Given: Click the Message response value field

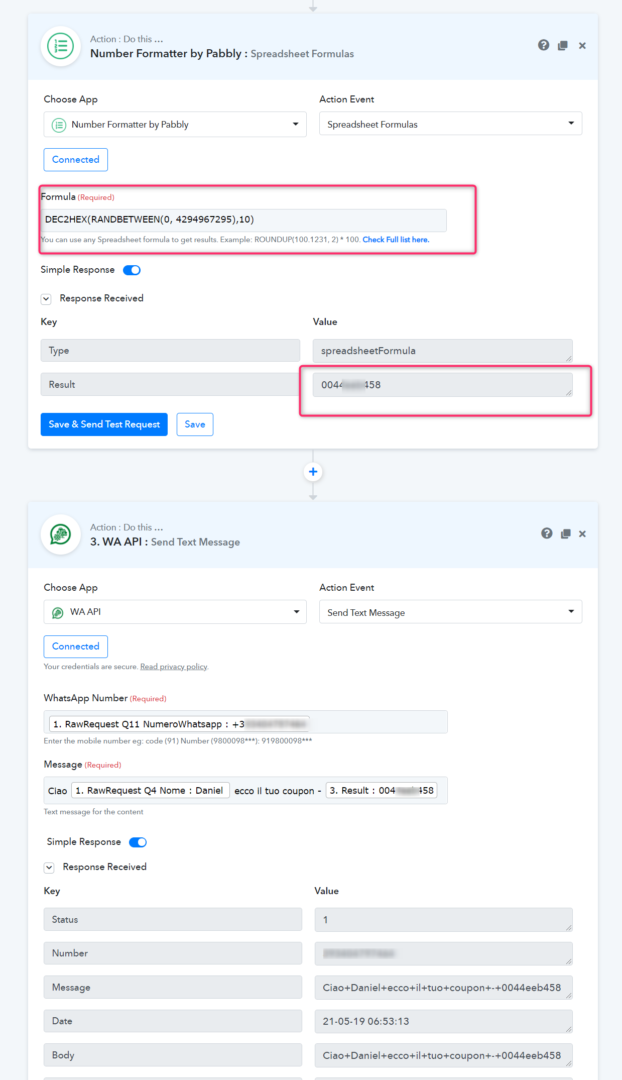Looking at the screenshot, I should (444, 988).
